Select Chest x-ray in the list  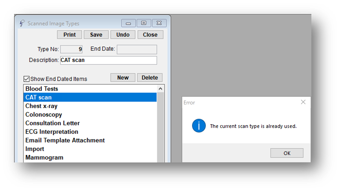click(90, 106)
